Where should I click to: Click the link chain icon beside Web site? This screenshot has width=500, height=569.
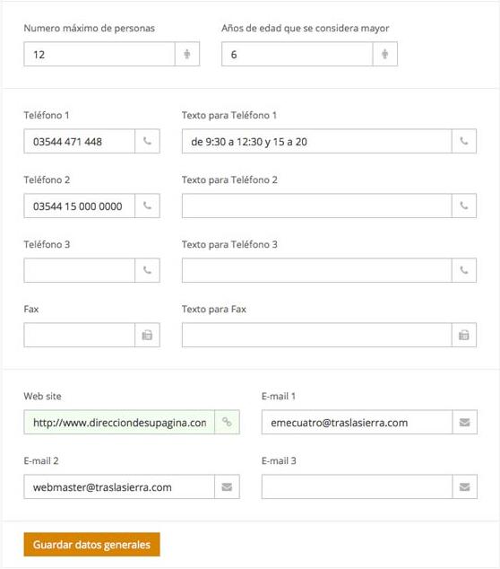[x=227, y=422]
